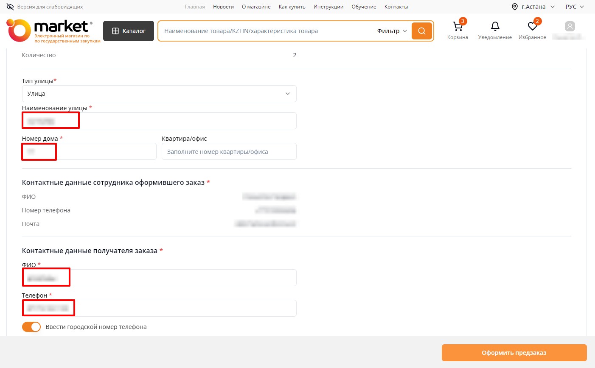The width and height of the screenshot is (595, 368).
Task: Click the Оформить предзаказ button
Action: (514, 353)
